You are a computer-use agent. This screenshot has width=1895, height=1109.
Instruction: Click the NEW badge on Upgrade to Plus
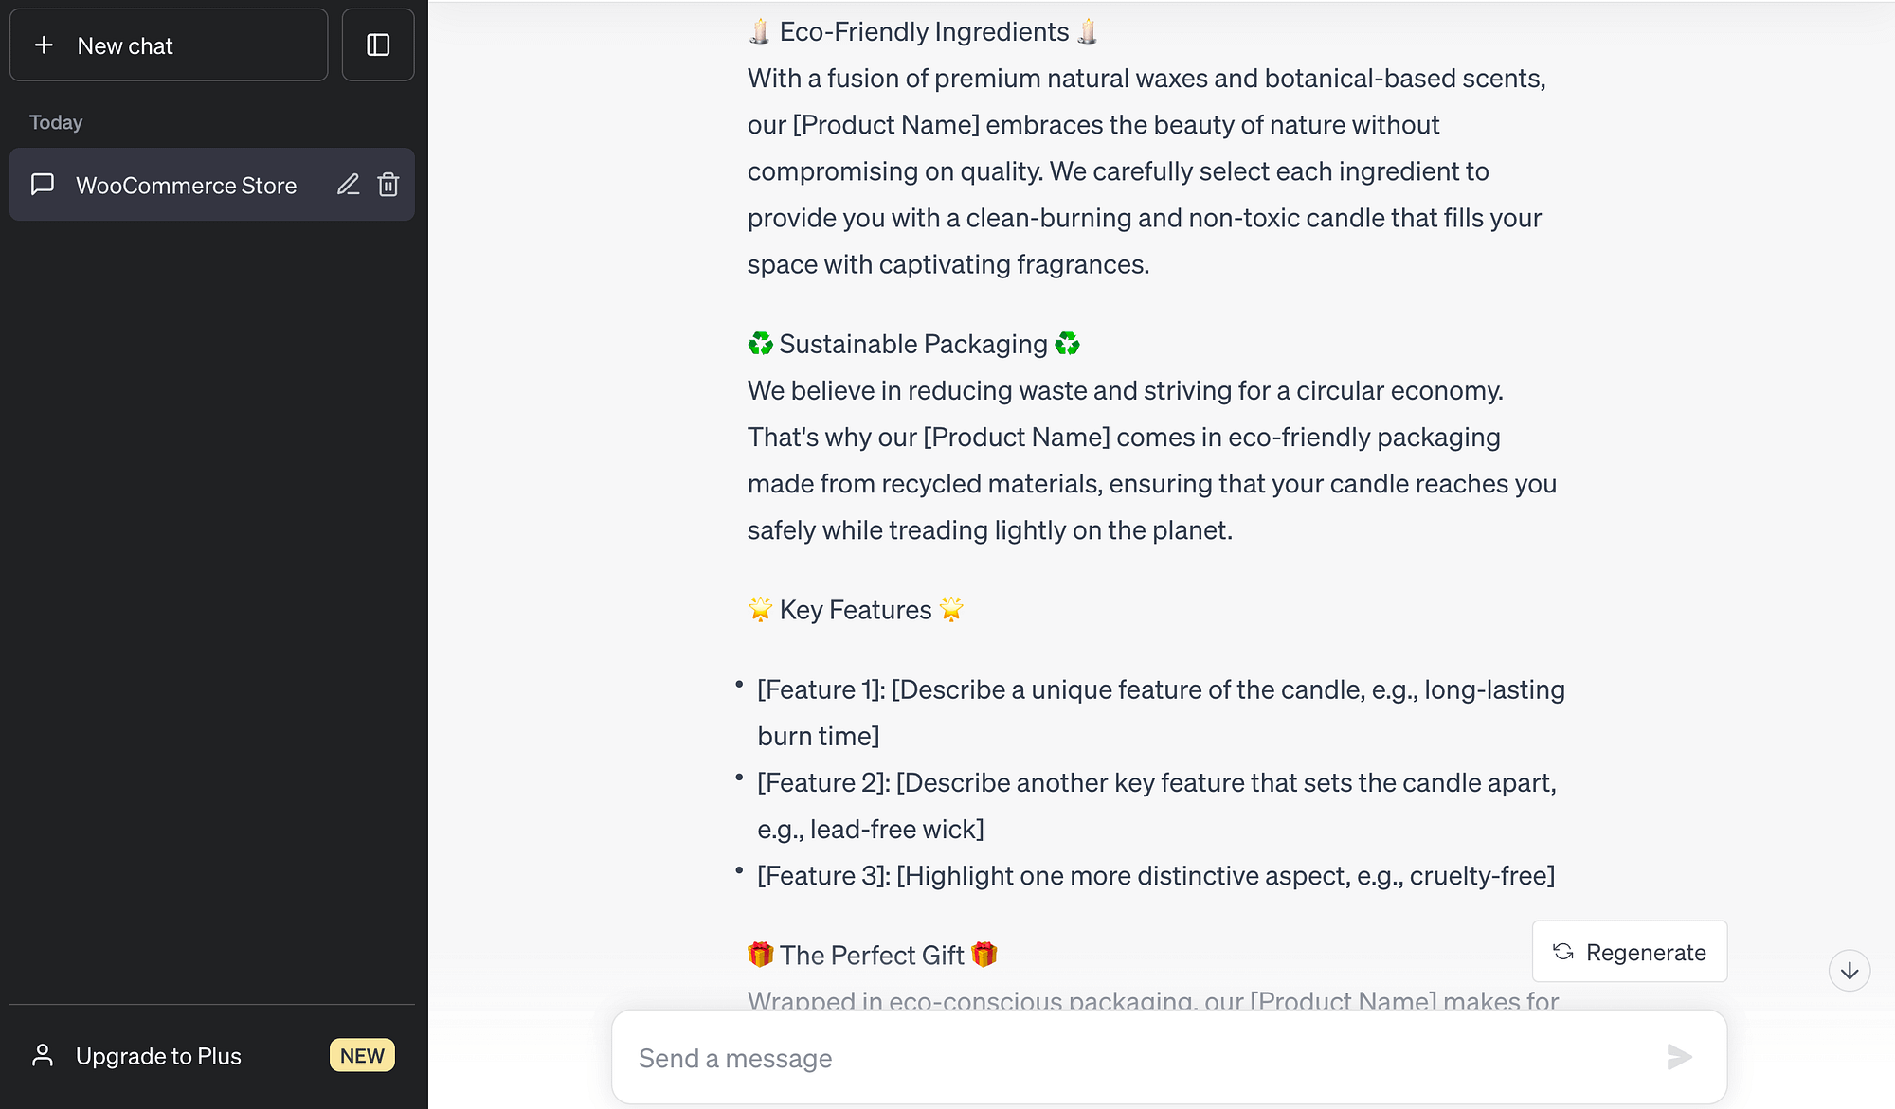coord(363,1055)
